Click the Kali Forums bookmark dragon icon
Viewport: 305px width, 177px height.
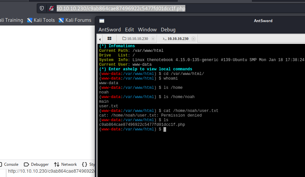point(61,20)
